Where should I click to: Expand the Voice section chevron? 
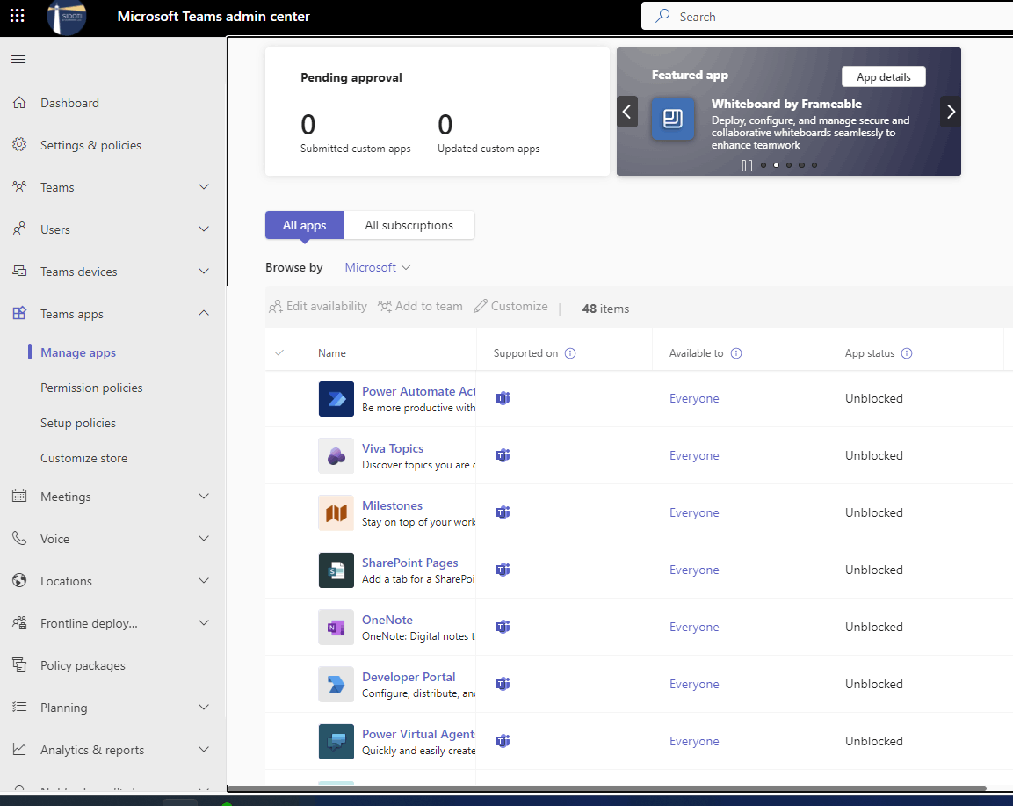204,539
